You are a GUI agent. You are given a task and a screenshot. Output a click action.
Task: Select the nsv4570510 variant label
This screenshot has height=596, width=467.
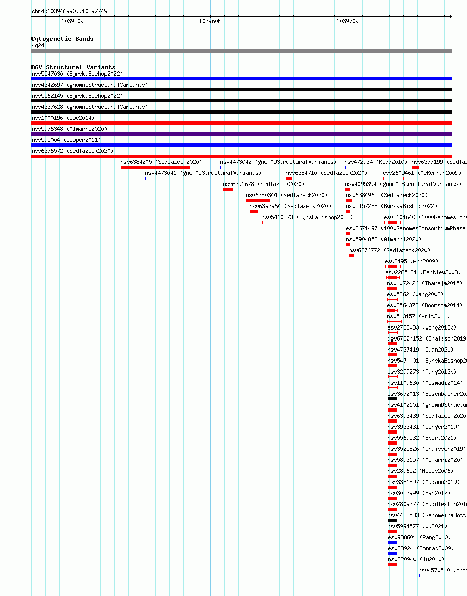[442, 570]
